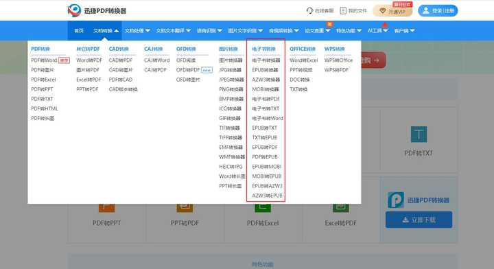Click the 迅捷PDF转换器 logo icon
Screen dimensions: 494x269
point(74,11)
